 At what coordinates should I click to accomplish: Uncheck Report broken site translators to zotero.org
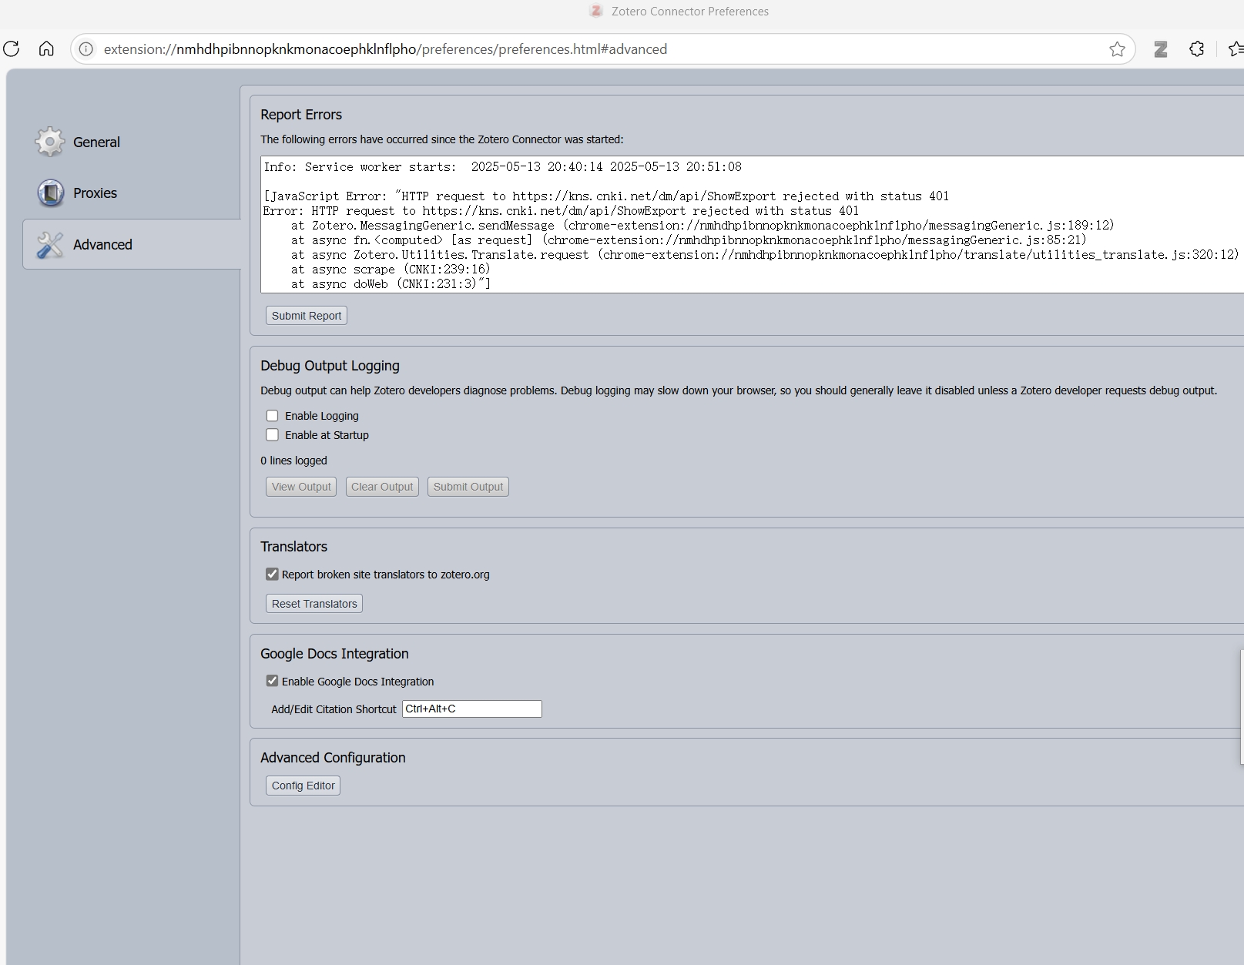[x=272, y=575]
